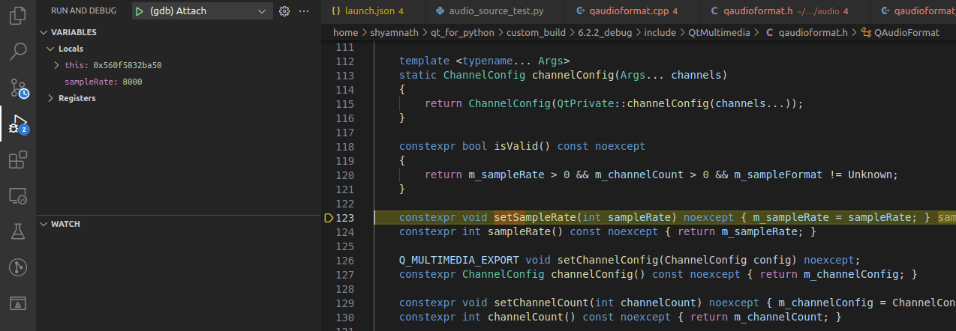Open launch.json via the gear icon
Image resolution: width=956 pixels, height=331 pixels.
[284, 11]
